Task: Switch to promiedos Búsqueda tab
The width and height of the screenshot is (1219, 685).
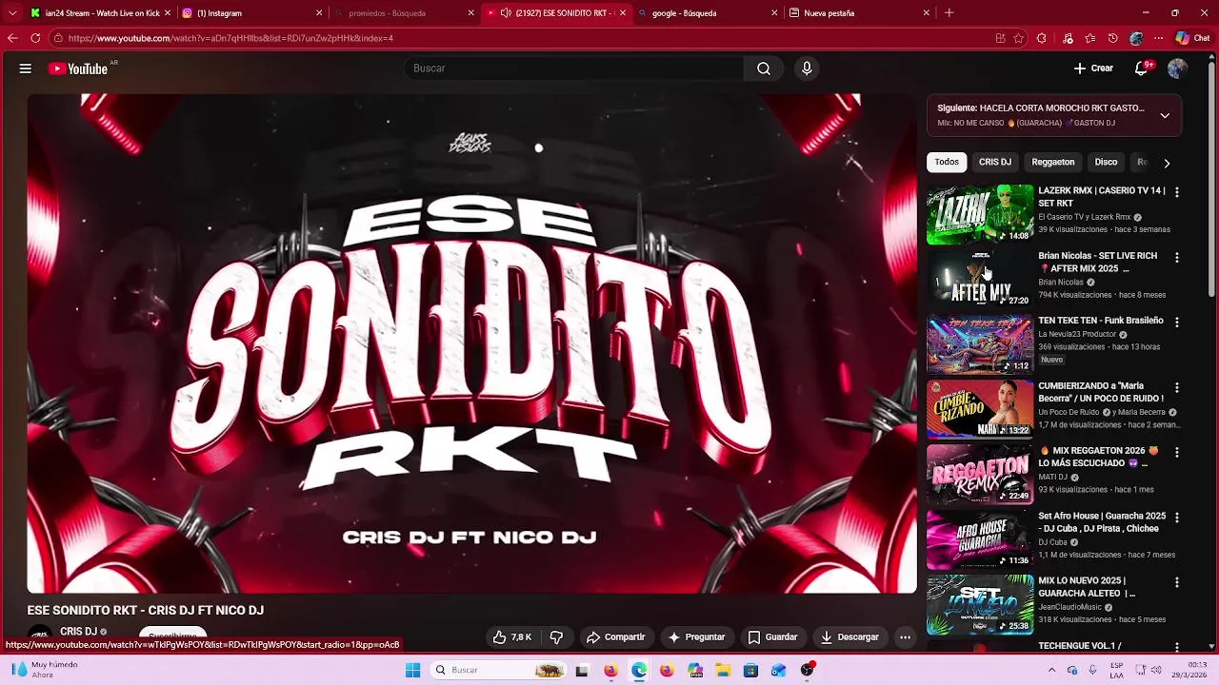Action: click(404, 13)
